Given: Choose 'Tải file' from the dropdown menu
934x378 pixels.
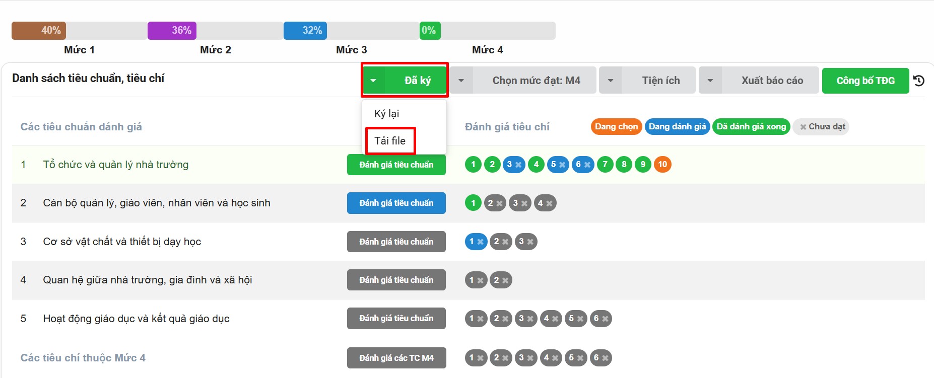Looking at the screenshot, I should pyautogui.click(x=390, y=141).
